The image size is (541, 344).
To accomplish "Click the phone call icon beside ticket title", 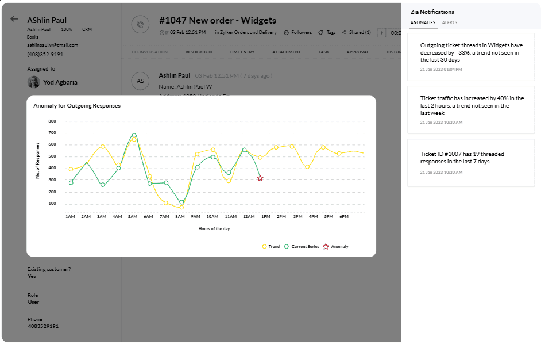I will 140,24.
